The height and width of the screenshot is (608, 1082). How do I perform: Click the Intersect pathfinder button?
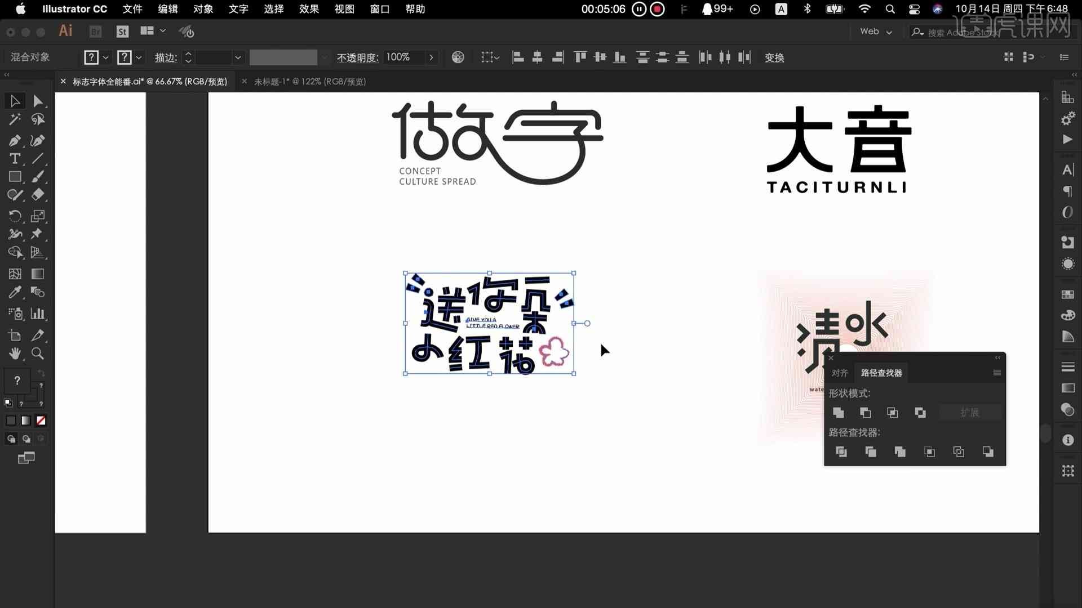[x=893, y=412]
